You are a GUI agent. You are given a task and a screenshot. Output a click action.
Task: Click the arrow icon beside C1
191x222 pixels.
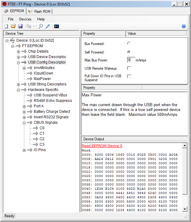[36, 134]
